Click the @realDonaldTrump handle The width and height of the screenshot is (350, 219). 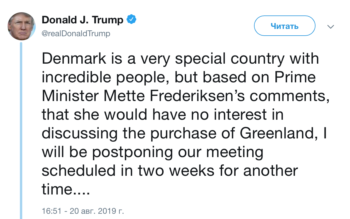76,33
